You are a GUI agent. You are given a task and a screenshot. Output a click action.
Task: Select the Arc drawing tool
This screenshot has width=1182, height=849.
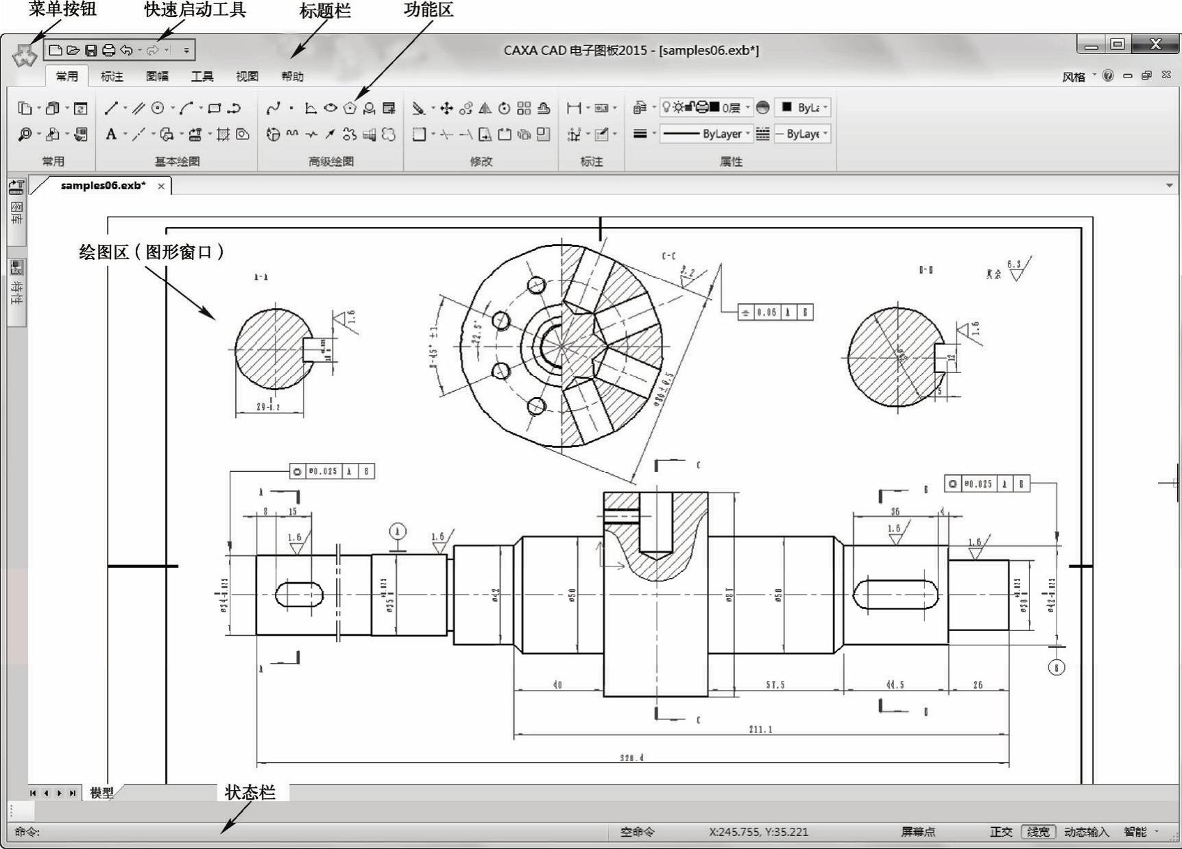pos(186,108)
